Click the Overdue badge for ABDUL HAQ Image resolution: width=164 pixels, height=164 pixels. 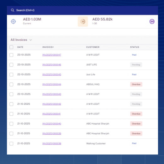tap(136, 84)
